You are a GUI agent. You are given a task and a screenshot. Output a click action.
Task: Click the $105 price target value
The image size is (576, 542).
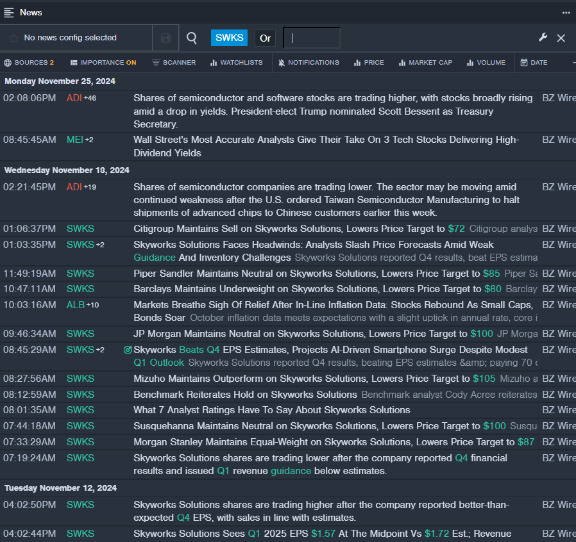coord(484,379)
